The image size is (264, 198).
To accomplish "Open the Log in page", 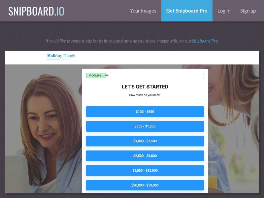I will click(x=224, y=11).
